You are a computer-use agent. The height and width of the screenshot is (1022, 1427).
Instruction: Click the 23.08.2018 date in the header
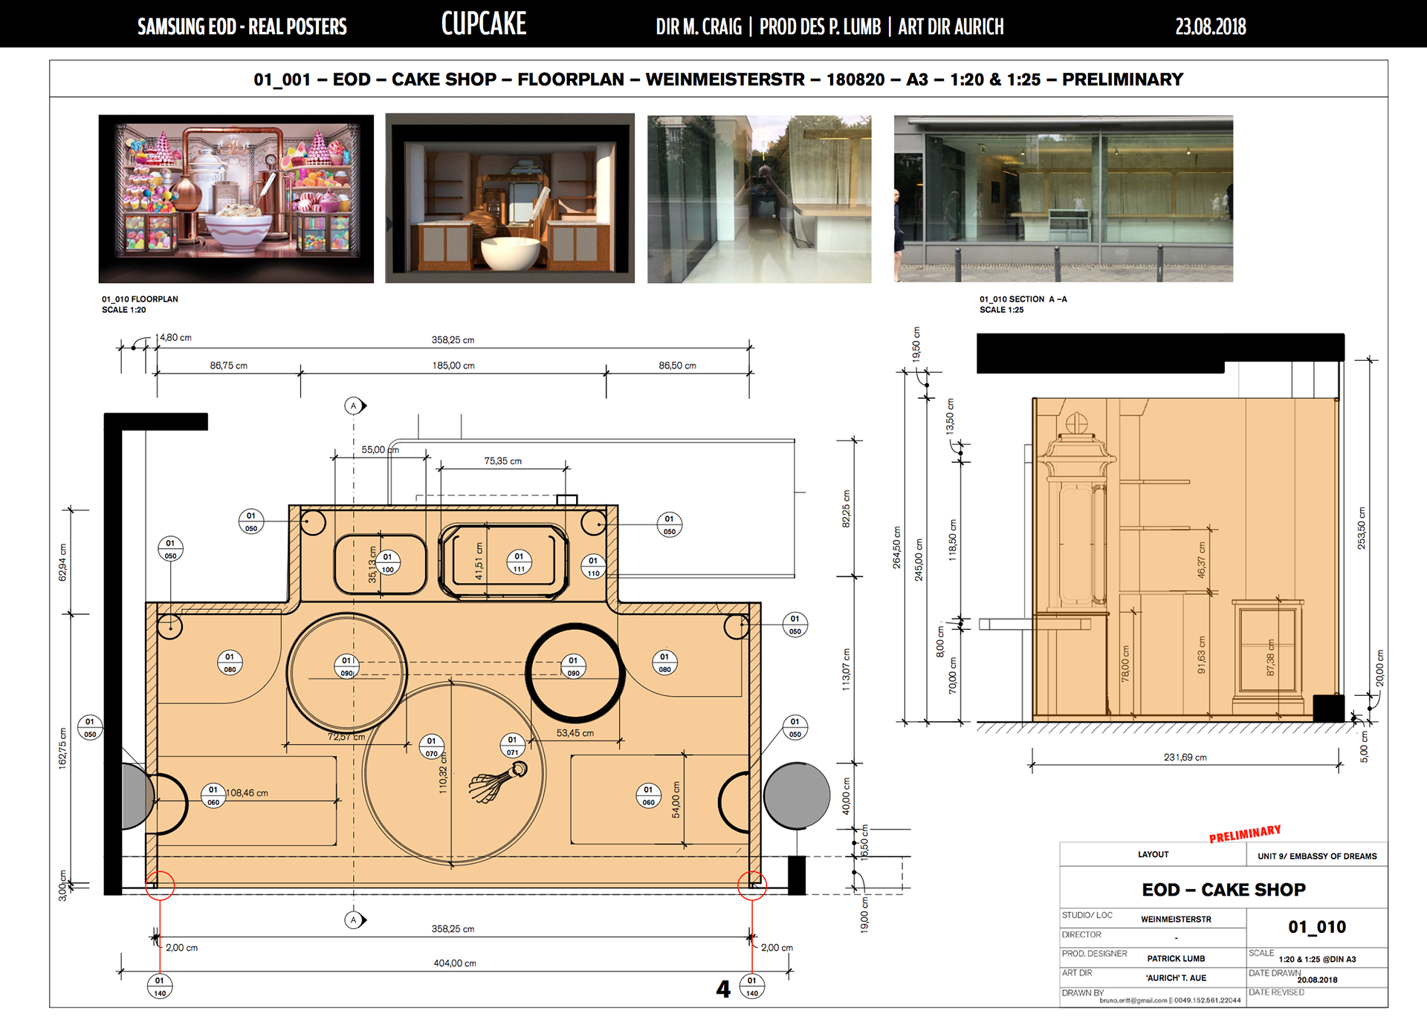(x=1210, y=27)
